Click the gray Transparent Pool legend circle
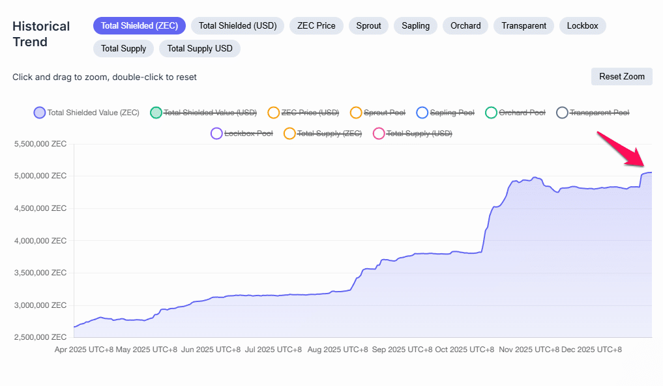The image size is (663, 386). coord(561,112)
